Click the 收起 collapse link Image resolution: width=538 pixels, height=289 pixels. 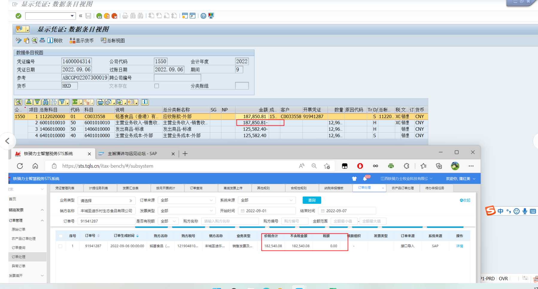pyautogui.click(x=465, y=200)
